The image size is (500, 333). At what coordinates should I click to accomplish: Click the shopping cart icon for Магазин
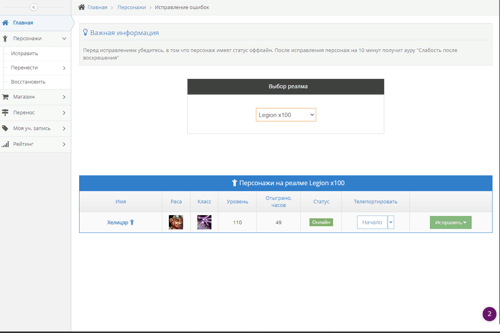pyautogui.click(x=5, y=97)
